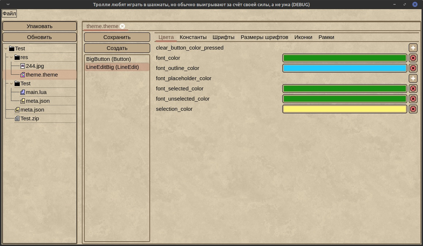This screenshot has height=246, width=423.
Task: Minimize the window
Action: pos(395,4)
